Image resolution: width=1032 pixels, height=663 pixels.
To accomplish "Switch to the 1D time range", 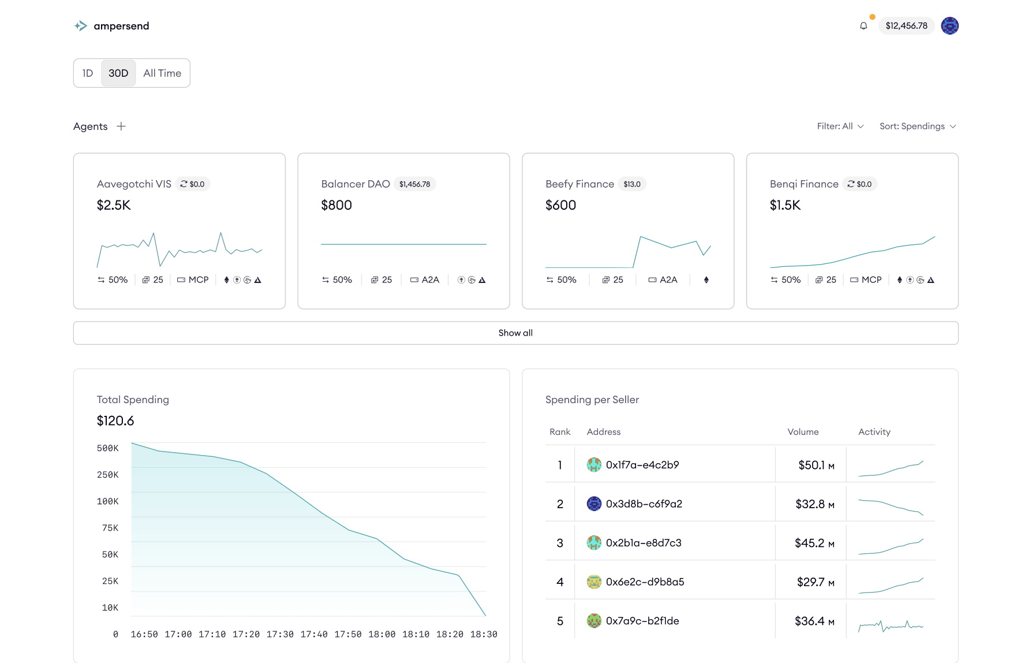I will (x=87, y=73).
